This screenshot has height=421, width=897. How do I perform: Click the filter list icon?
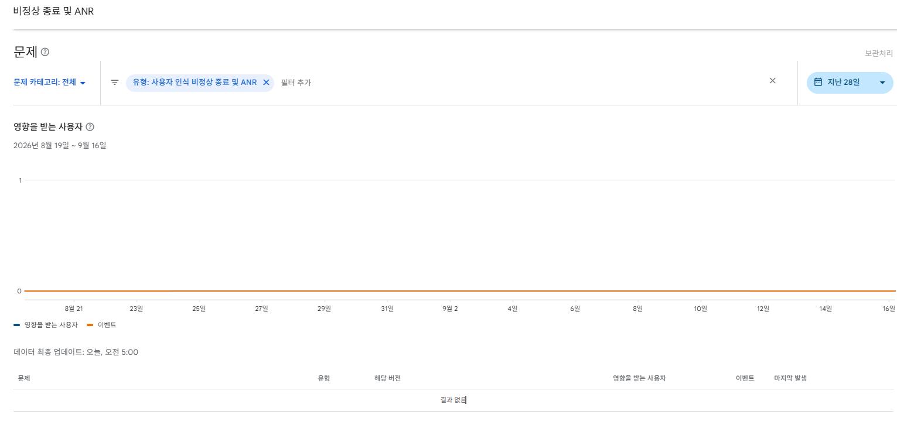pyautogui.click(x=115, y=83)
